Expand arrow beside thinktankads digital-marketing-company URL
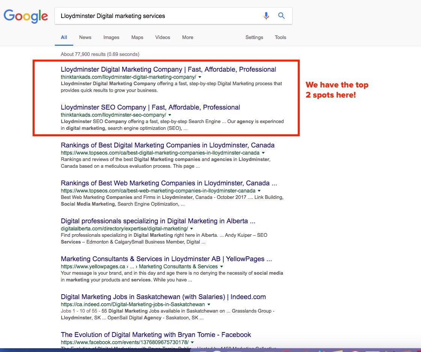421x352 pixels. [x=200, y=77]
